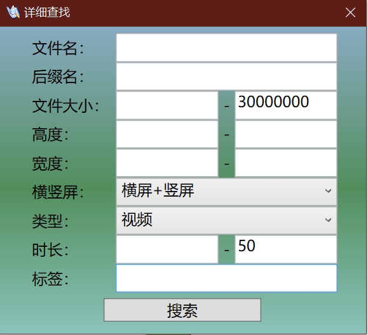This screenshot has height=335, width=368.
Task: Open the 横竖屏 dropdown showing 横屏+竖屏
Action: pos(226,192)
